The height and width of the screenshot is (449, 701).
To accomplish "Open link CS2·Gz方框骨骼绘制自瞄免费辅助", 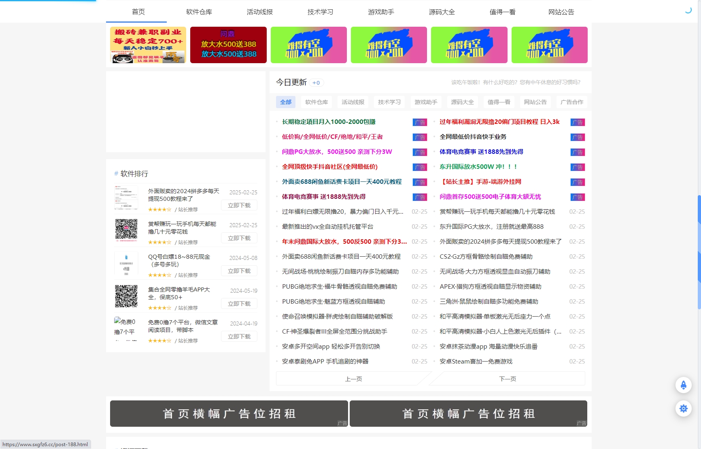I will (x=486, y=257).
